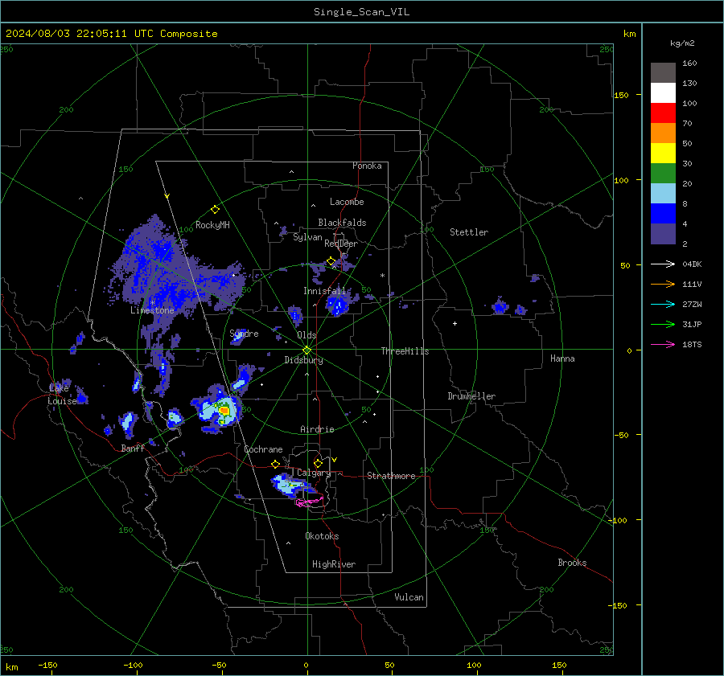Image resolution: width=724 pixels, height=676 pixels.
Task: Click the storm cell just southwest of Calgary
Action: 291,485
